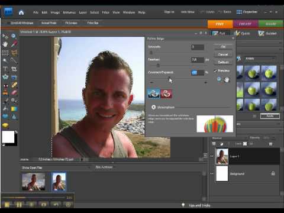This screenshot has width=284, height=213.
Task: Click Cancel in Refine Edge dialog
Action: tap(223, 54)
